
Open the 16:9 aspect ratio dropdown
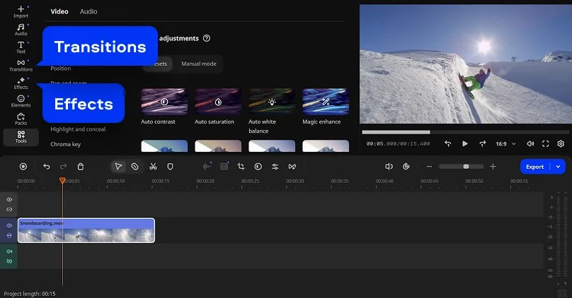[x=504, y=143]
